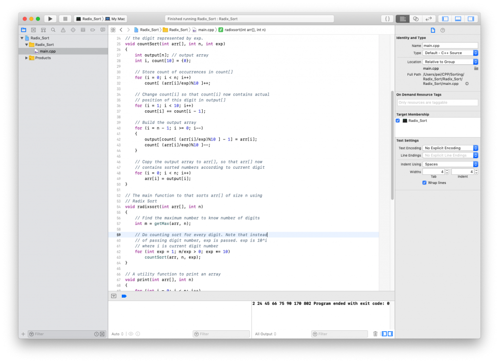499x363 pixels.
Task: Open the Indent Using Spaces dropdown
Action: [450, 164]
